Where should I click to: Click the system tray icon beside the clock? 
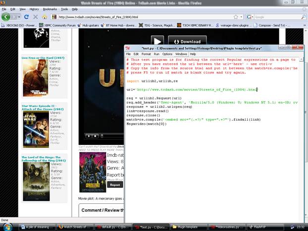pos(293,227)
